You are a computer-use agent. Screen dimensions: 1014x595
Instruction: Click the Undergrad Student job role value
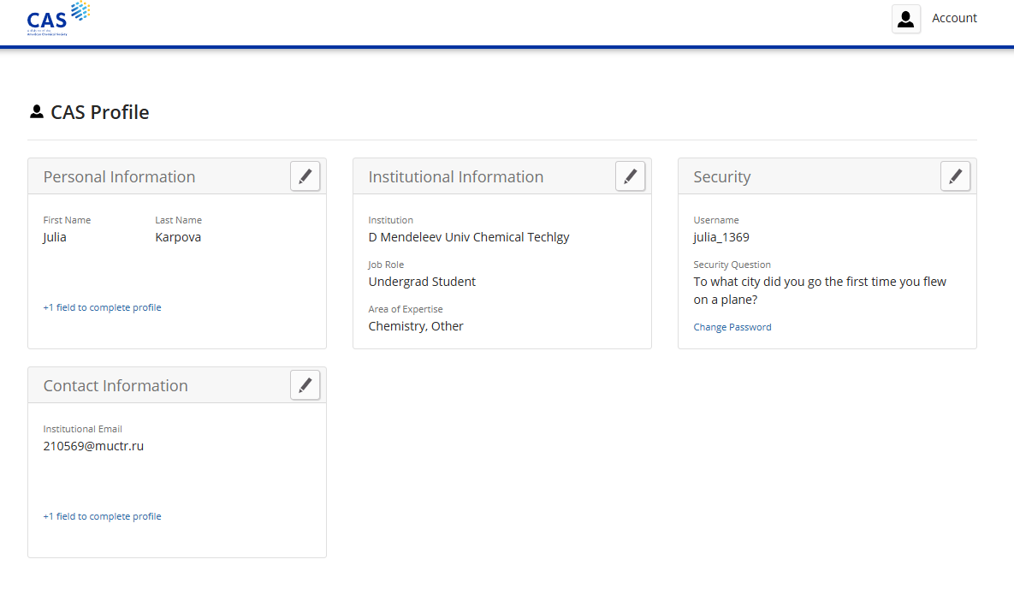[422, 282]
